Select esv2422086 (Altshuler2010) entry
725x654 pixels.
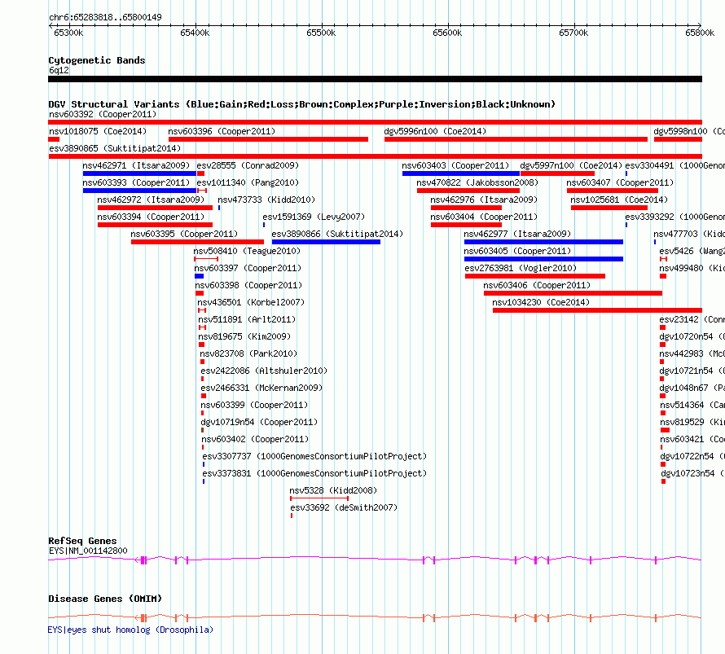pyautogui.click(x=264, y=371)
